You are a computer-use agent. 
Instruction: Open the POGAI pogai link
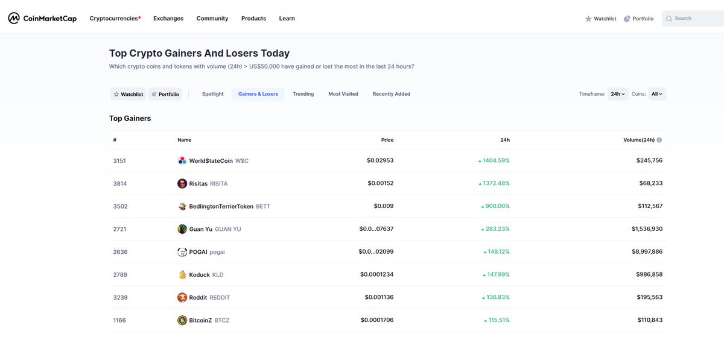201,252
